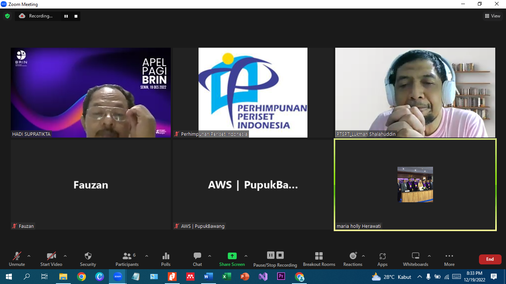The width and height of the screenshot is (506, 284).
Task: Select AWS | PupukBawang participant tile
Action: click(x=253, y=185)
